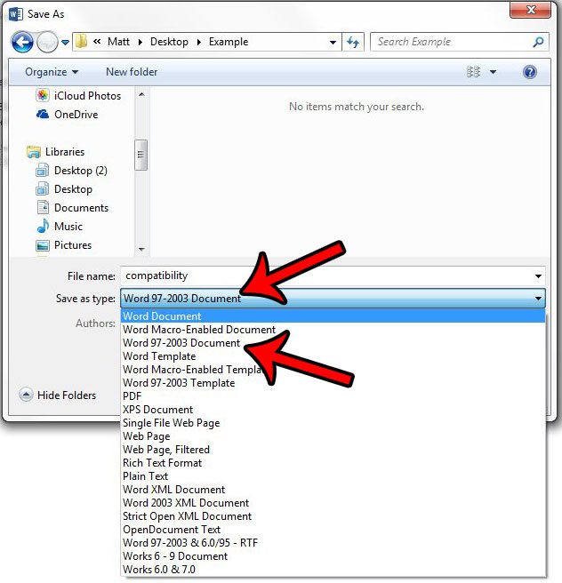Open the address bar history dropdown
Viewport: 562px width, 583px height.
pyautogui.click(x=333, y=43)
